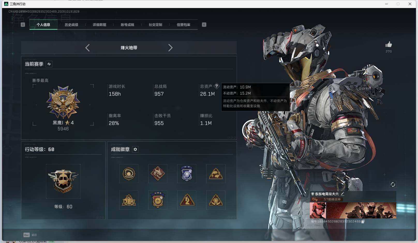This screenshot has width=418, height=243.
Task: Select the 个人信息 tab
Action: click(43, 25)
